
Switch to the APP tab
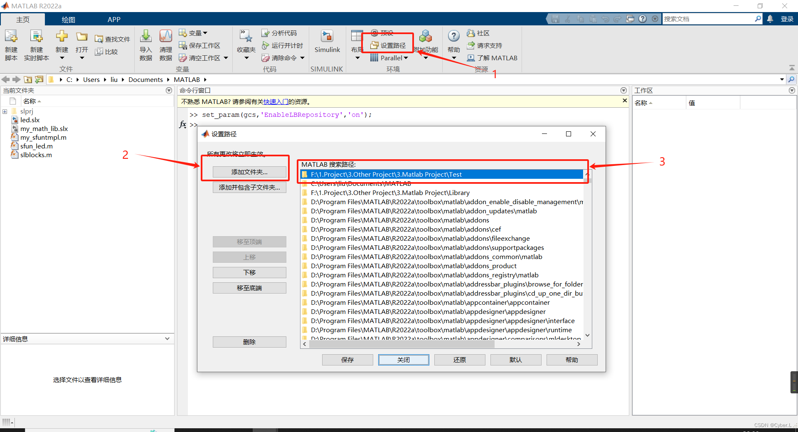[114, 19]
